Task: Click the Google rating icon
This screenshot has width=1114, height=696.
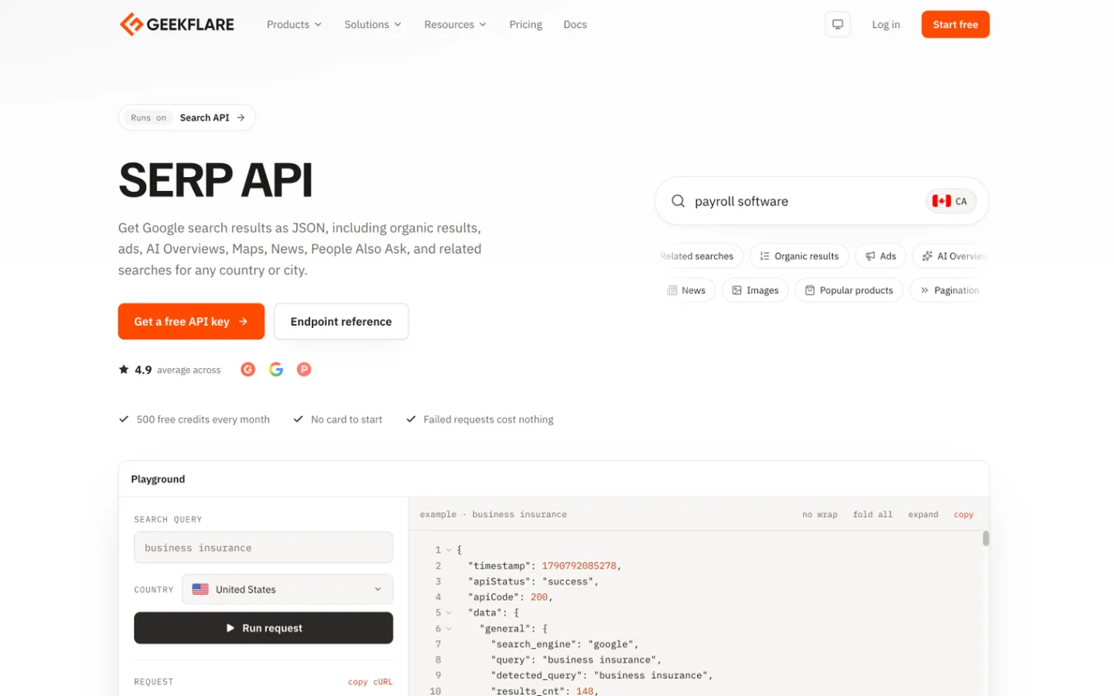Action: (276, 370)
